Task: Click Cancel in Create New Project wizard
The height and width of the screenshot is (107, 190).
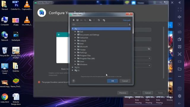Action: pos(148,93)
